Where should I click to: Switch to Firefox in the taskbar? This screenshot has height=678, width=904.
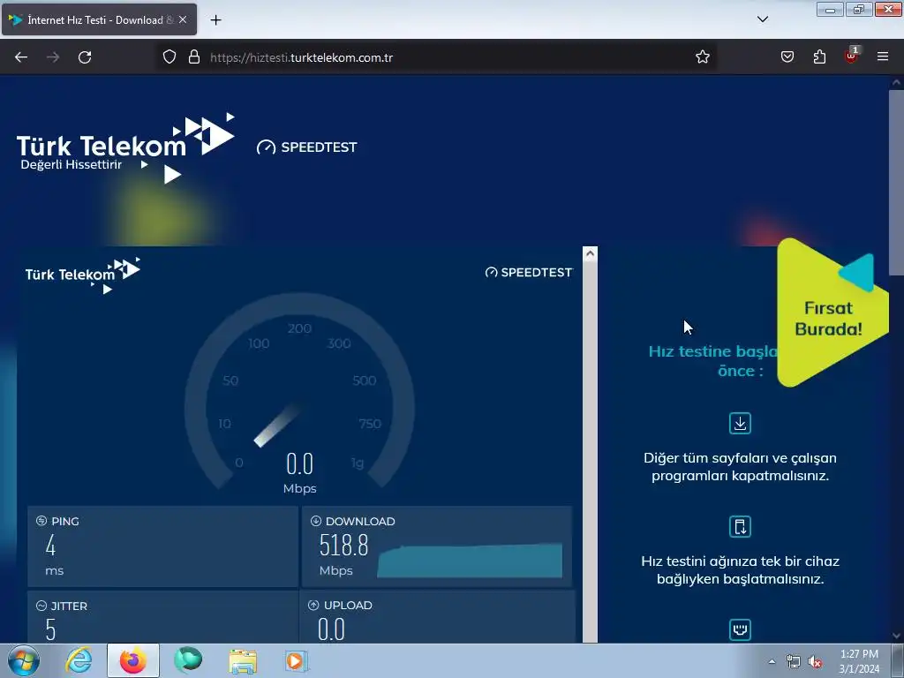133,660
